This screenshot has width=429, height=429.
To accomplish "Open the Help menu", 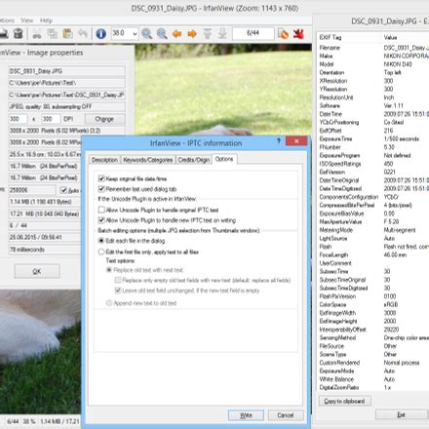I will tap(46, 20).
